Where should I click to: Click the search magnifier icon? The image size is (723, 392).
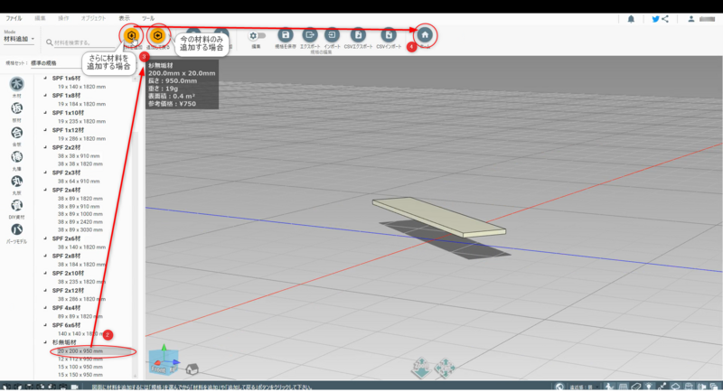tap(50, 42)
